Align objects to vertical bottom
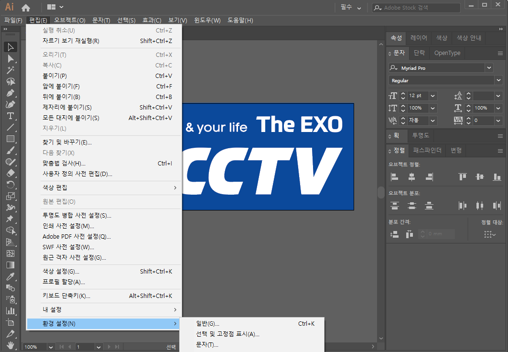This screenshot has height=352, width=508. pyautogui.click(x=497, y=177)
